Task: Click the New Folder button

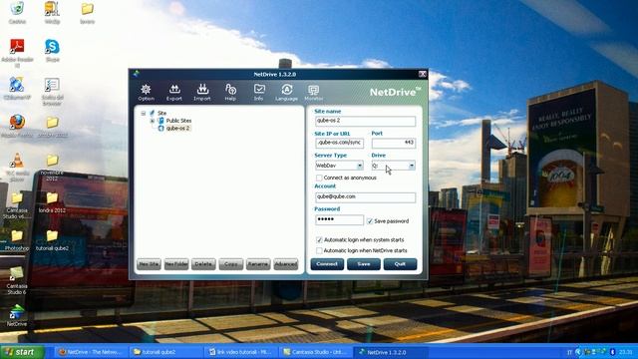Action: [176, 264]
